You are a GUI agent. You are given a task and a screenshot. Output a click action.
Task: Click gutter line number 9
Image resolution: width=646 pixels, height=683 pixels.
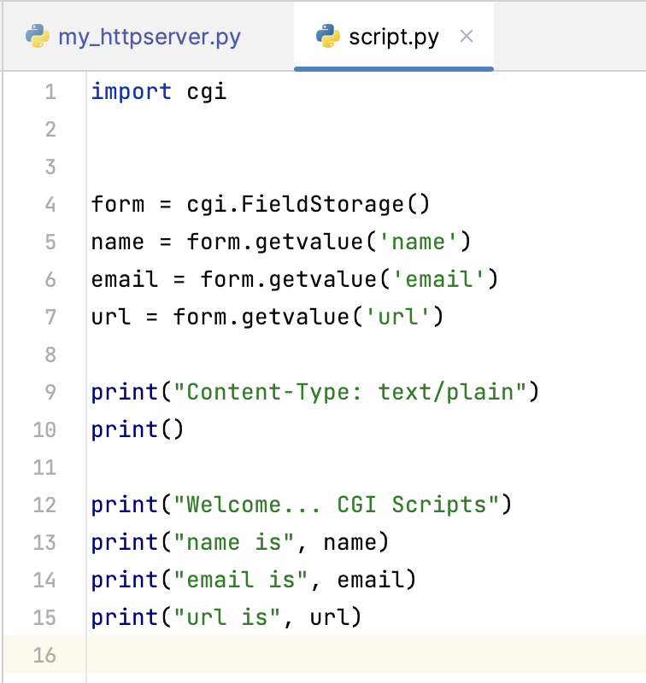(x=50, y=392)
